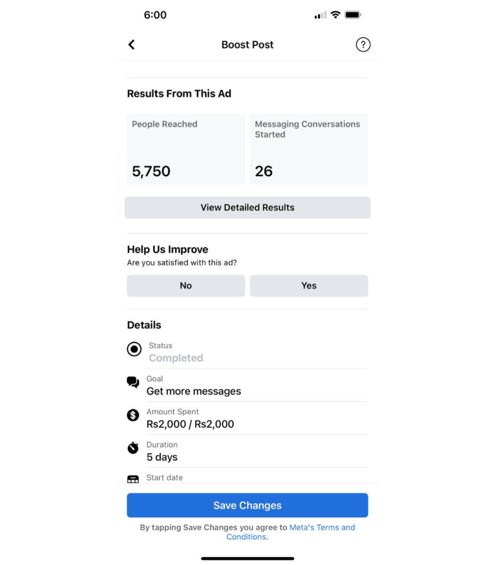Open the help question mark icon

pyautogui.click(x=363, y=45)
